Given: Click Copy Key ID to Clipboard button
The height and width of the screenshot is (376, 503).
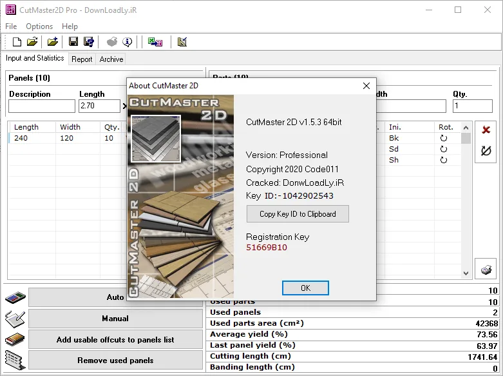Looking at the screenshot, I should point(298,214).
